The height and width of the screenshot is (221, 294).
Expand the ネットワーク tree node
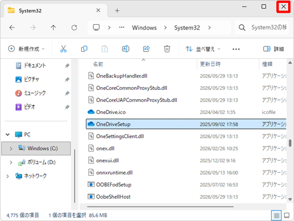pyautogui.click(x=8, y=176)
